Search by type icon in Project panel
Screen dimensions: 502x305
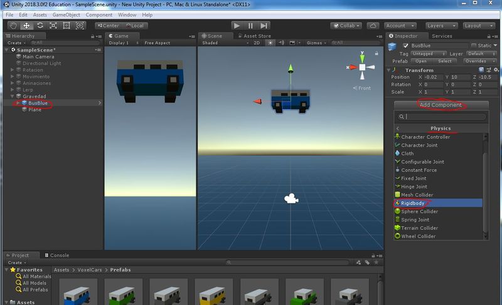pos(358,262)
